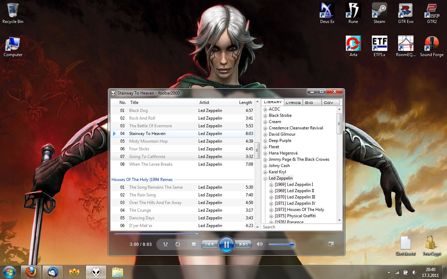447x279 pixels.
Task: Expand the [1973] Houses Of The Holy album
Action: pyautogui.click(x=271, y=210)
